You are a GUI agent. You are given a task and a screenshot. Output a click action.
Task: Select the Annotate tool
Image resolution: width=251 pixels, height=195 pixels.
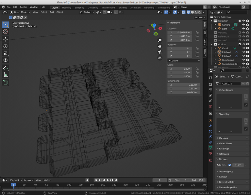(6, 68)
